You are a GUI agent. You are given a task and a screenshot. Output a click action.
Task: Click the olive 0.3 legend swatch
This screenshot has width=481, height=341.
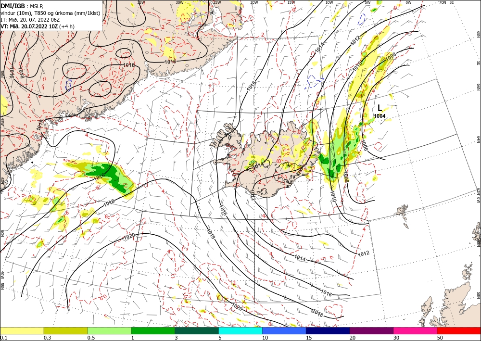tap(65, 330)
